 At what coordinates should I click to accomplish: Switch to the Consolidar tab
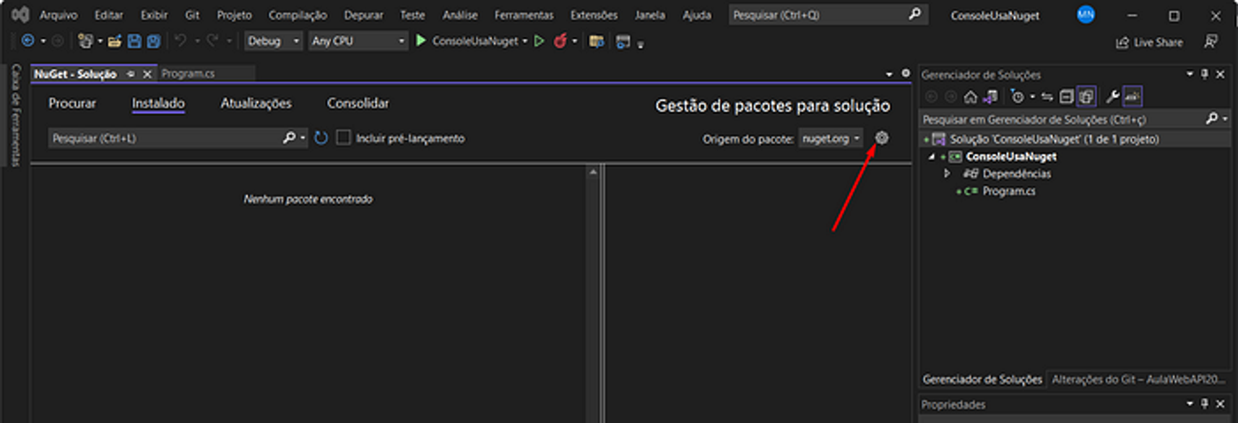click(358, 103)
